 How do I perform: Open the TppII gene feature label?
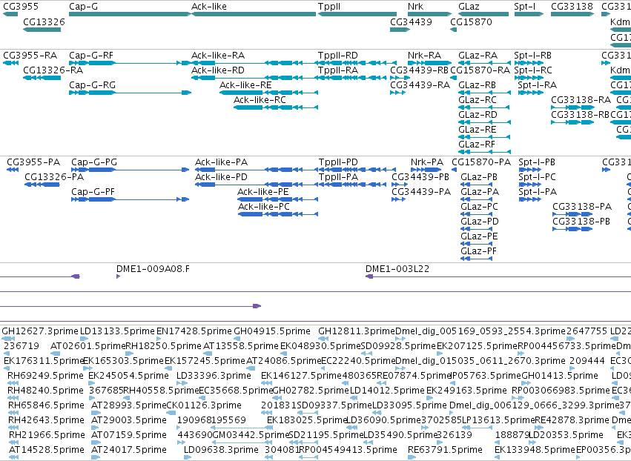pos(329,7)
